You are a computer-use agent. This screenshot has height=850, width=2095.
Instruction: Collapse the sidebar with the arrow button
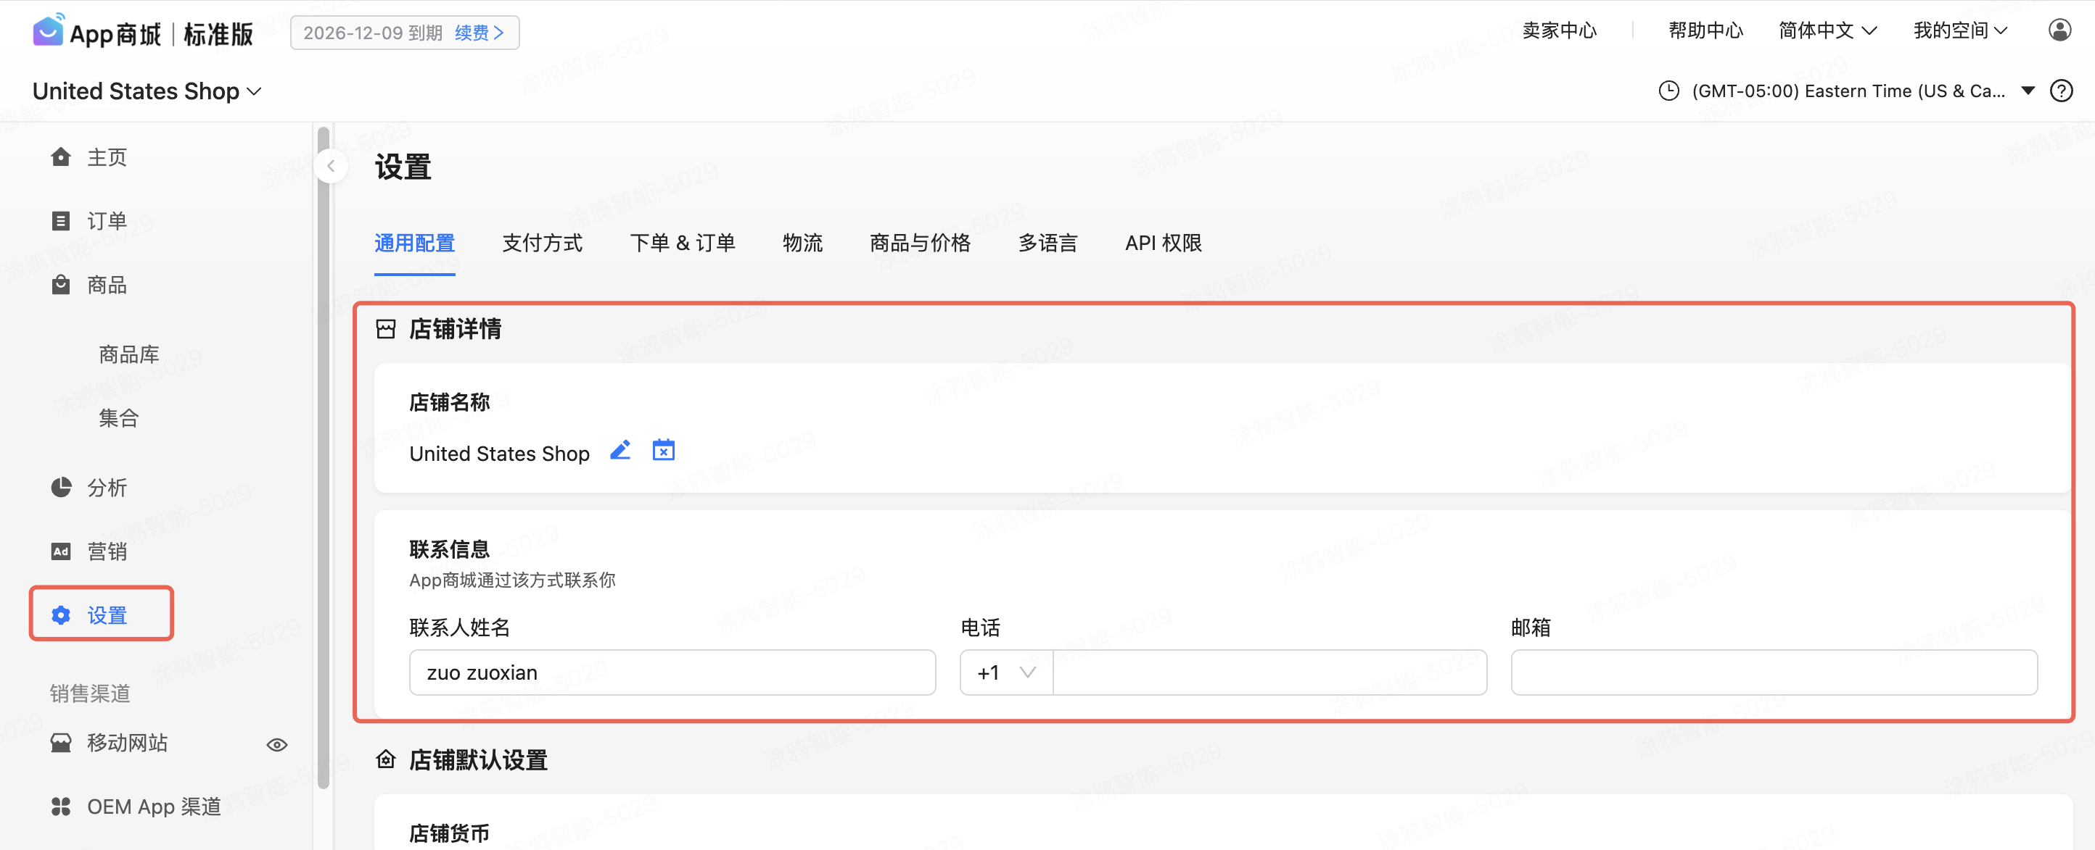point(331,167)
